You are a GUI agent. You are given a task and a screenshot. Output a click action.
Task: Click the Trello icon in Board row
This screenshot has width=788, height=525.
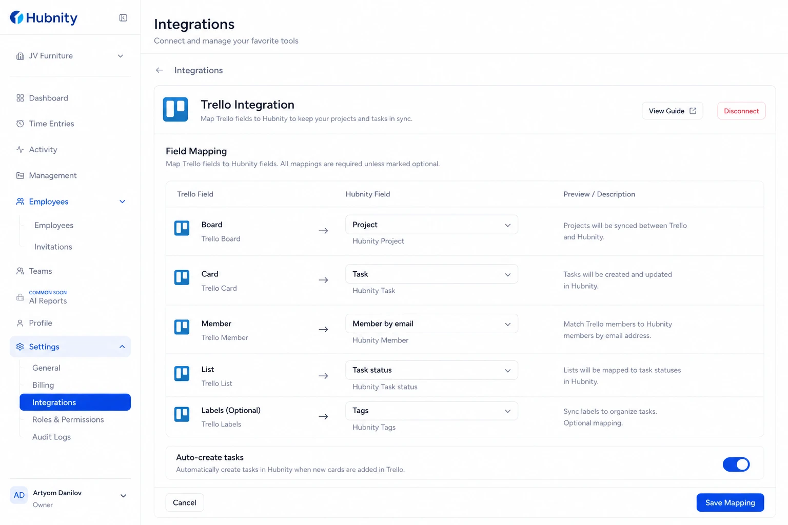click(182, 228)
